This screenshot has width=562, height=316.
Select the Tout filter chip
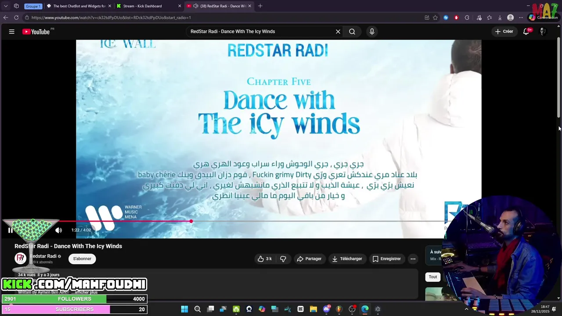pyautogui.click(x=433, y=277)
